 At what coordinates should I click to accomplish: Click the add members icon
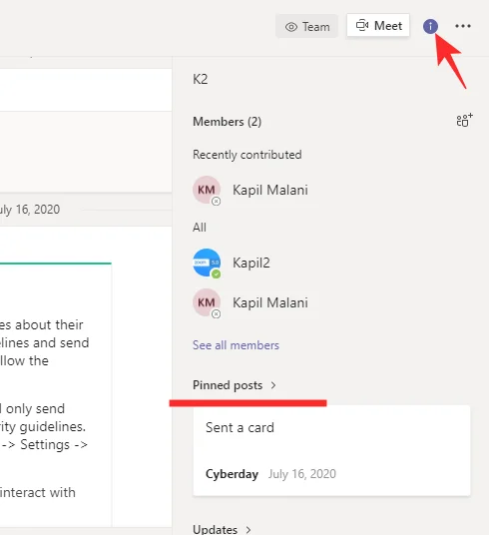coord(464,120)
